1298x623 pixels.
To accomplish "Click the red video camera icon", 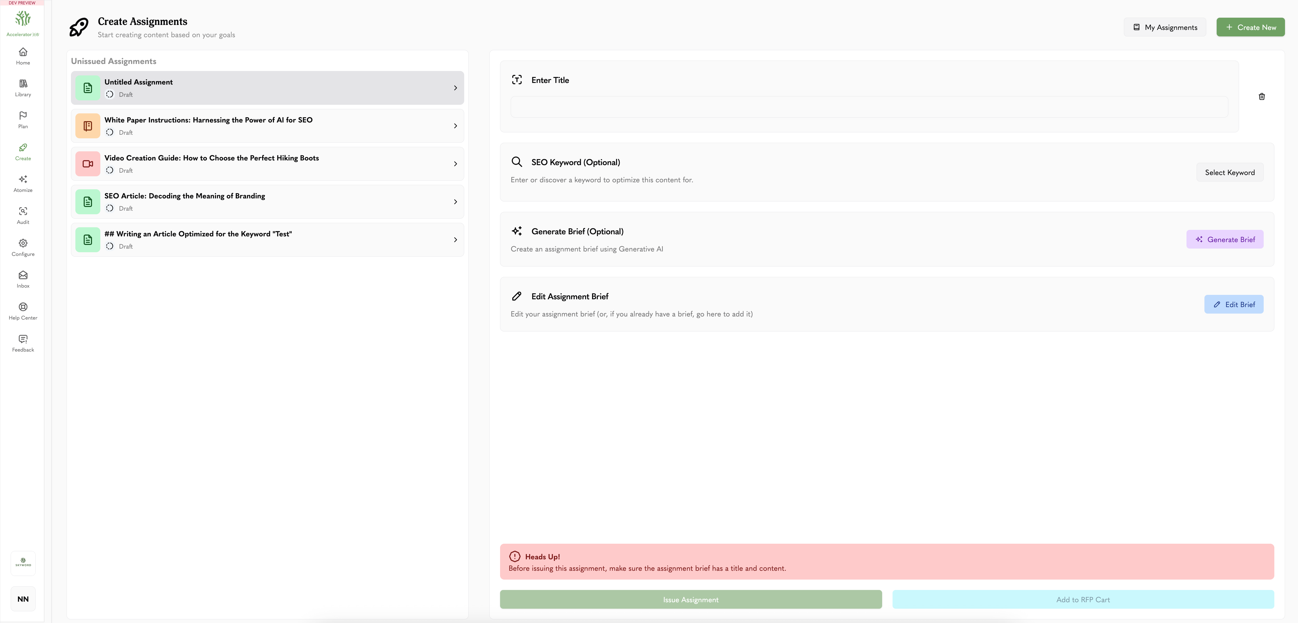I will (88, 164).
